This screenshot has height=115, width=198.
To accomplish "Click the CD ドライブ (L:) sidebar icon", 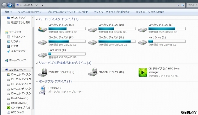I will pos(9,108).
